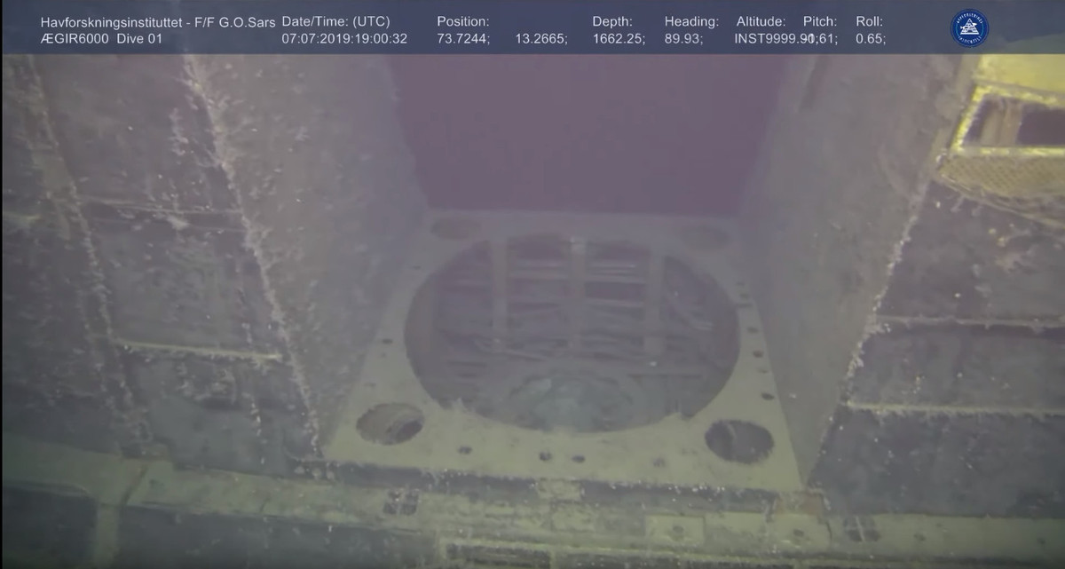This screenshot has height=569, width=1065.
Task: Click the Position header label
Action: coord(462,20)
